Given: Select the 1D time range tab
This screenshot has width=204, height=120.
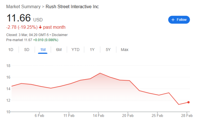Looking at the screenshot, I should coord(11,50).
